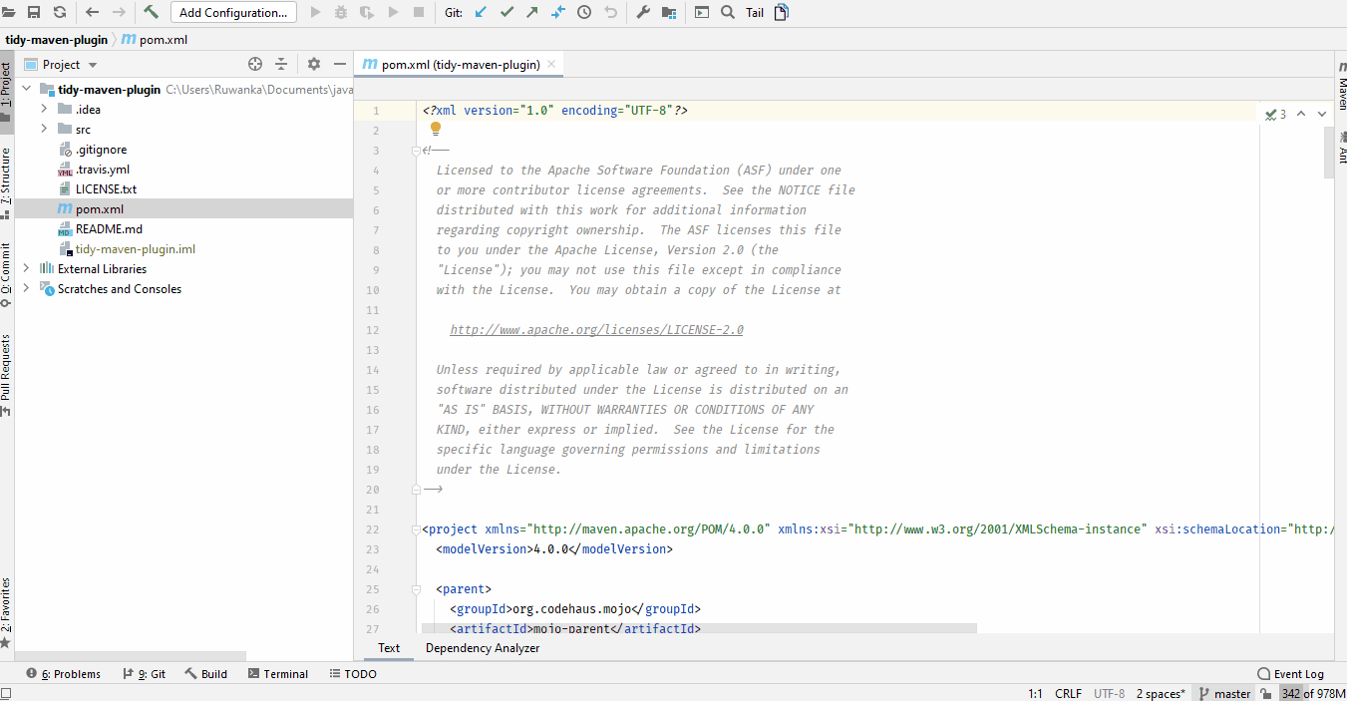Commit changes via the Git checkmark icon
Screen dimensions: 1347x701
tap(508, 12)
